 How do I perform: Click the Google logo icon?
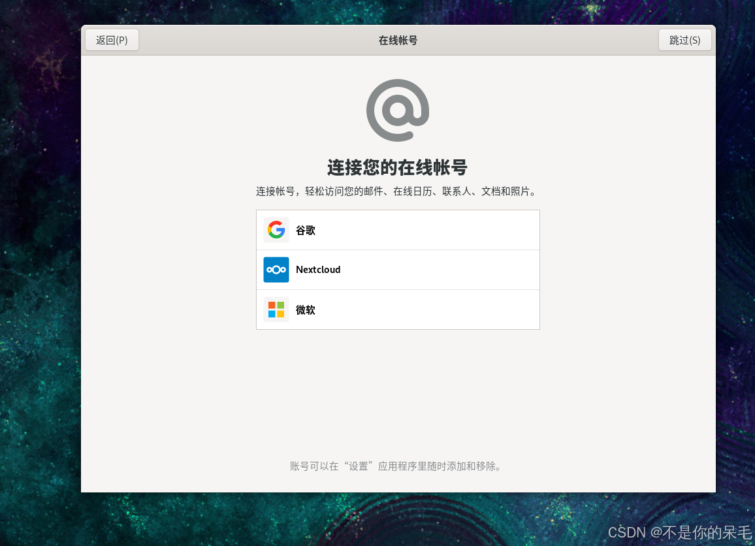point(276,230)
